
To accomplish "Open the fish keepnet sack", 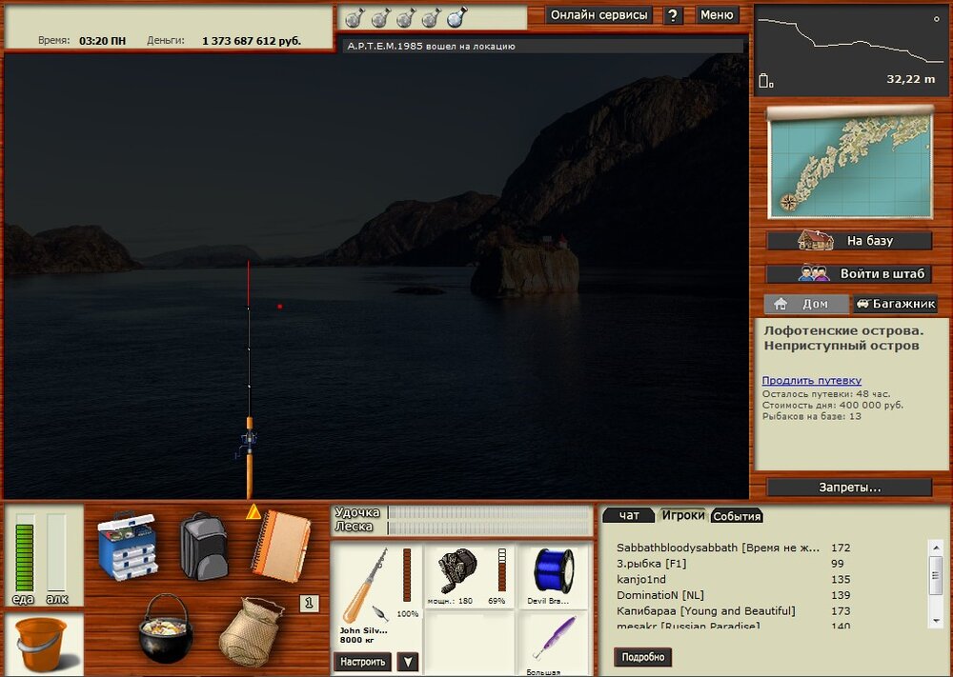I will pos(253,631).
